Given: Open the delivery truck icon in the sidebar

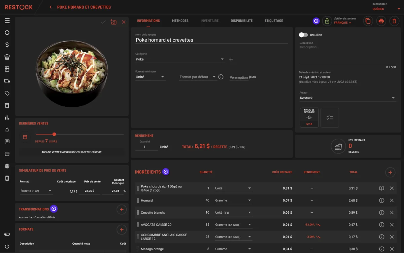Looking at the screenshot, I should pos(7,81).
